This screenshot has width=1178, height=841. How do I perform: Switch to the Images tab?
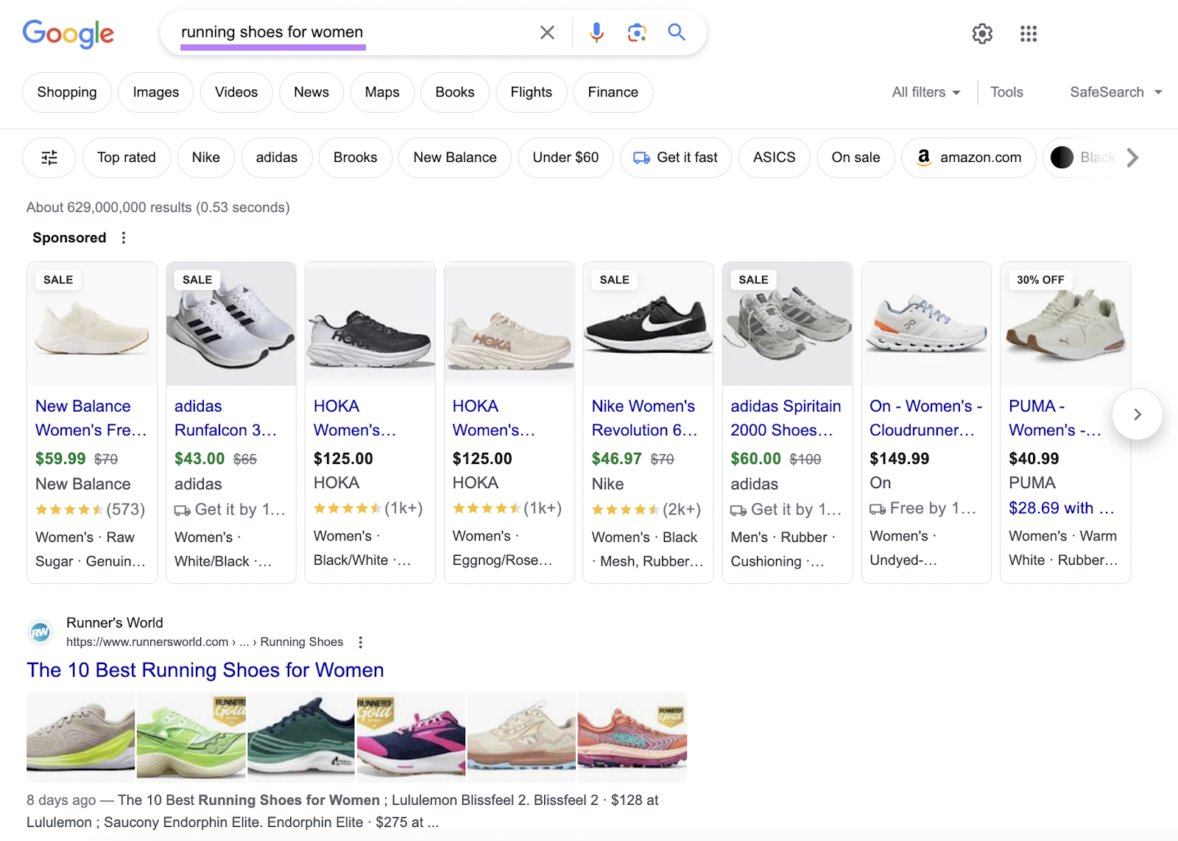coord(155,92)
